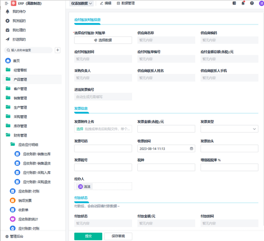The height and width of the screenshot is (241, 264).
Task: Open 应付账款-采购入库 in sidebar
Action: pyautogui.click(x=37, y=172)
